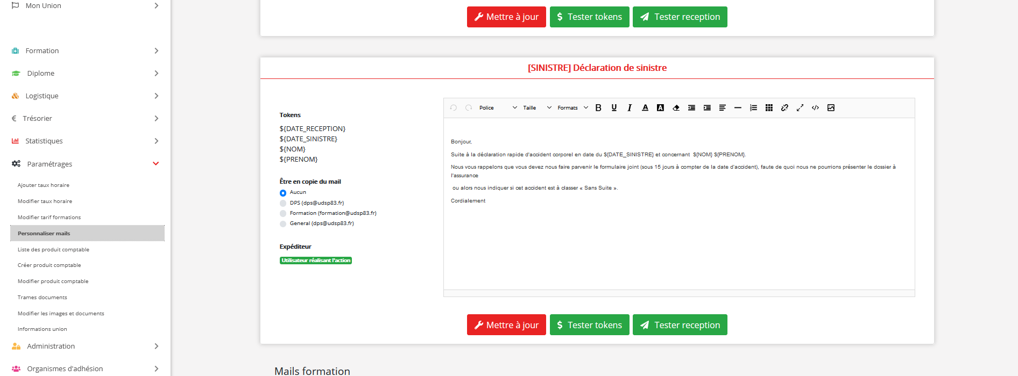Go to Modifier tarif formations

pos(49,218)
